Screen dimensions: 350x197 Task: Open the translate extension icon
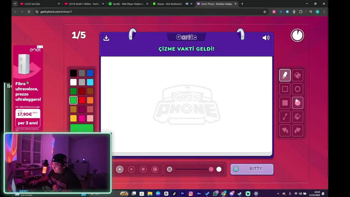coord(274,12)
